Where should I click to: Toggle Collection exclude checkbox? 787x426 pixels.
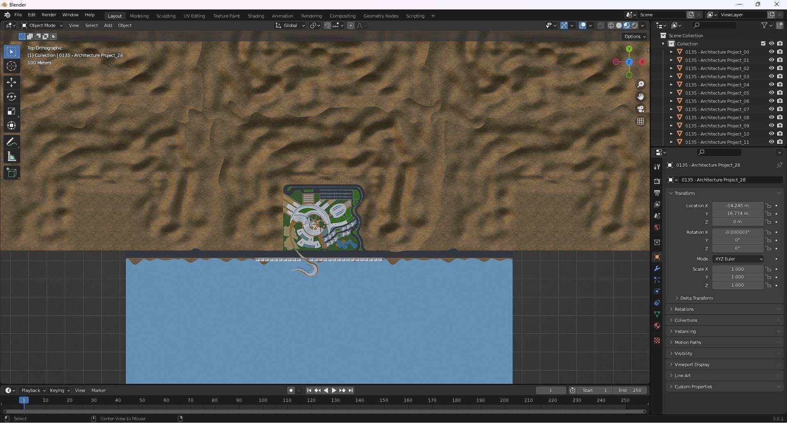point(763,44)
